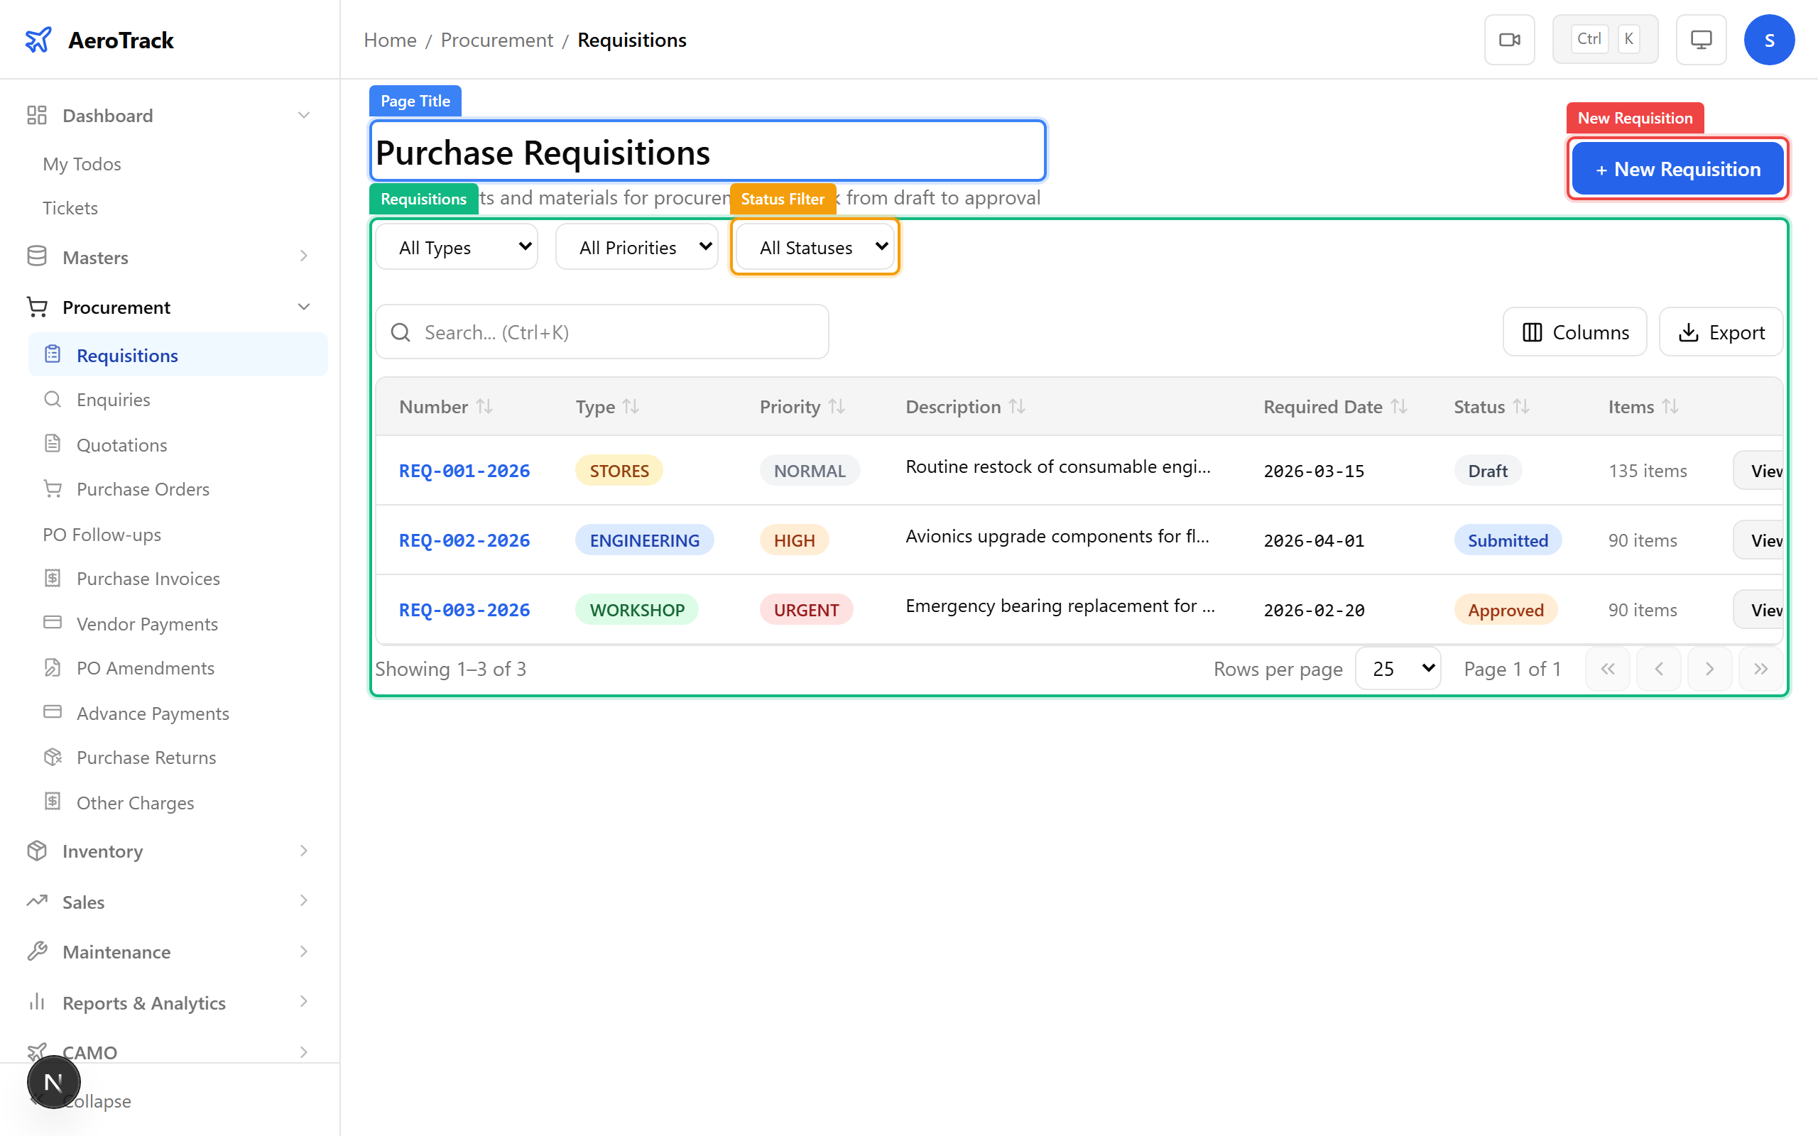Toggle ascending sort on the Priority column

click(837, 405)
